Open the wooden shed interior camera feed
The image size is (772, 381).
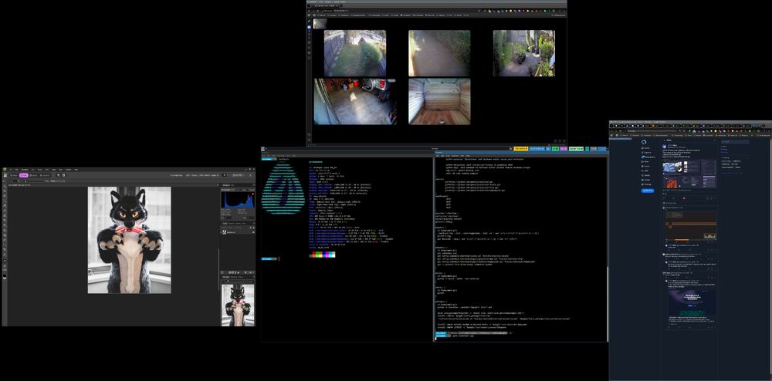pyautogui.click(x=439, y=101)
